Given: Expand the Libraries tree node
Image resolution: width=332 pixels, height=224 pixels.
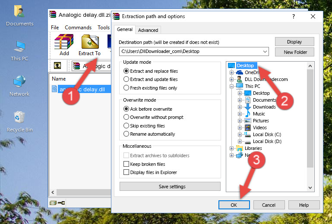Looking at the screenshot, I should pyautogui.click(x=232, y=148).
